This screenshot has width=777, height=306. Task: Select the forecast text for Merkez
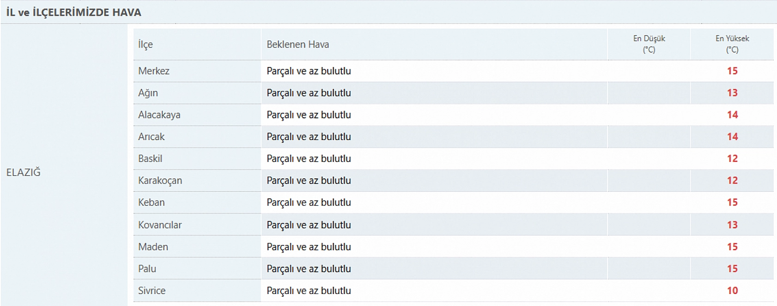pyautogui.click(x=309, y=71)
